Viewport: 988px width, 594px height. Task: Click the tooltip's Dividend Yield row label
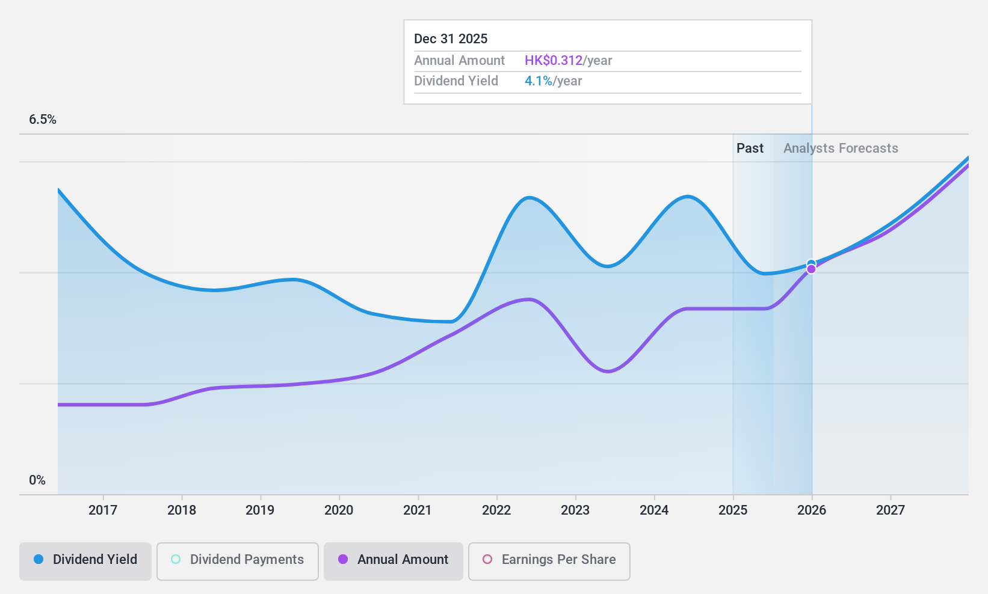(x=456, y=81)
